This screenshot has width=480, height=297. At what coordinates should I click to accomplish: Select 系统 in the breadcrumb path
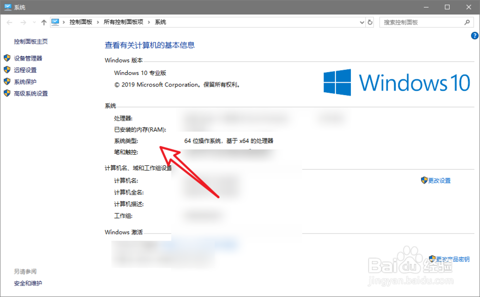tap(160, 22)
